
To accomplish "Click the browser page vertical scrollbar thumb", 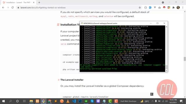I will 185,59.
